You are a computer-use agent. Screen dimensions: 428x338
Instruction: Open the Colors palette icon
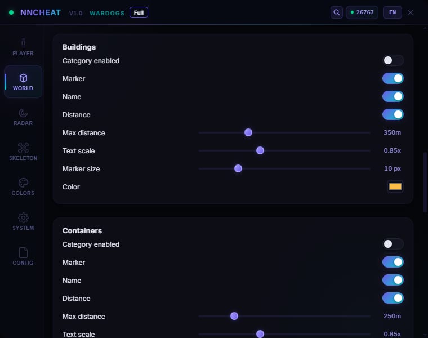click(x=23, y=183)
